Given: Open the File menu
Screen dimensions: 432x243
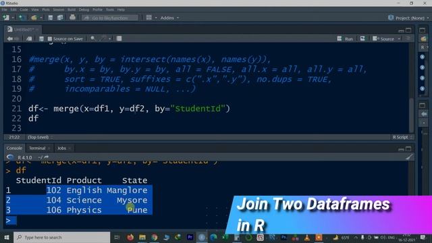Looking at the screenshot, I should [5, 9].
